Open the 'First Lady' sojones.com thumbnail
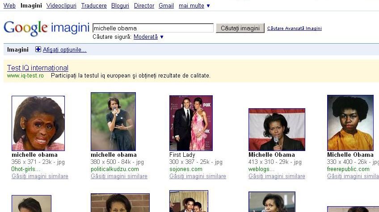Image resolution: width=379 pixels, height=212 pixels. coord(191,123)
